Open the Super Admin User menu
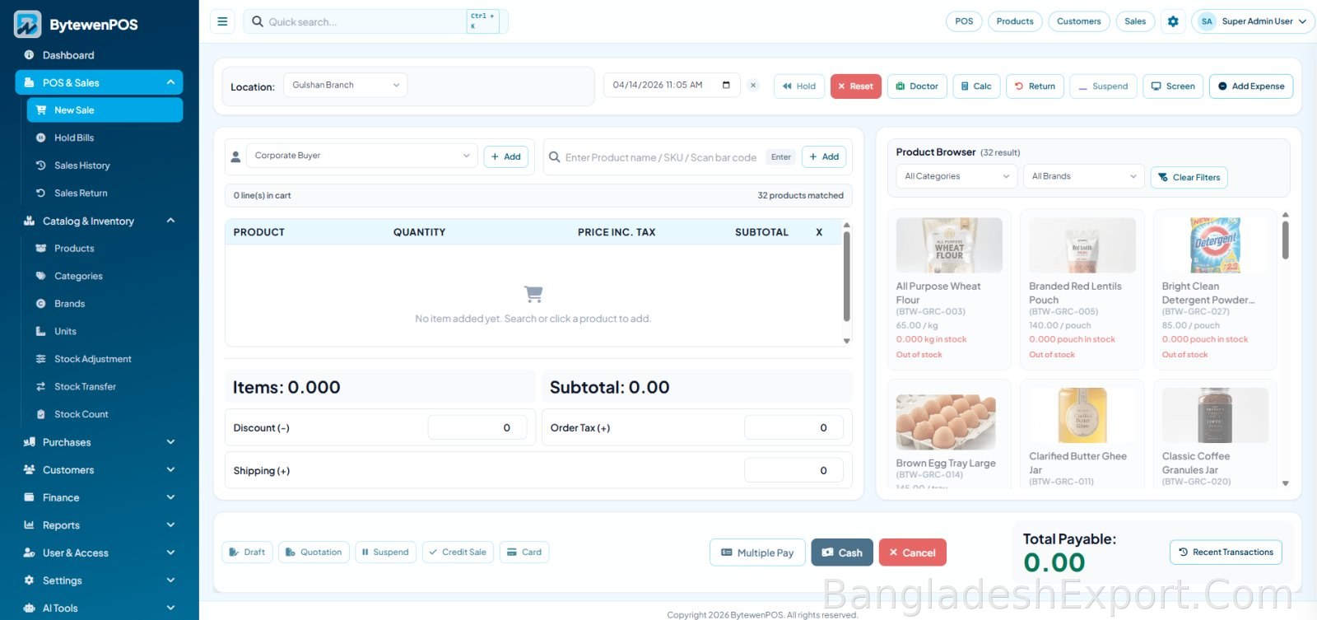1317x620 pixels. coord(1253,21)
